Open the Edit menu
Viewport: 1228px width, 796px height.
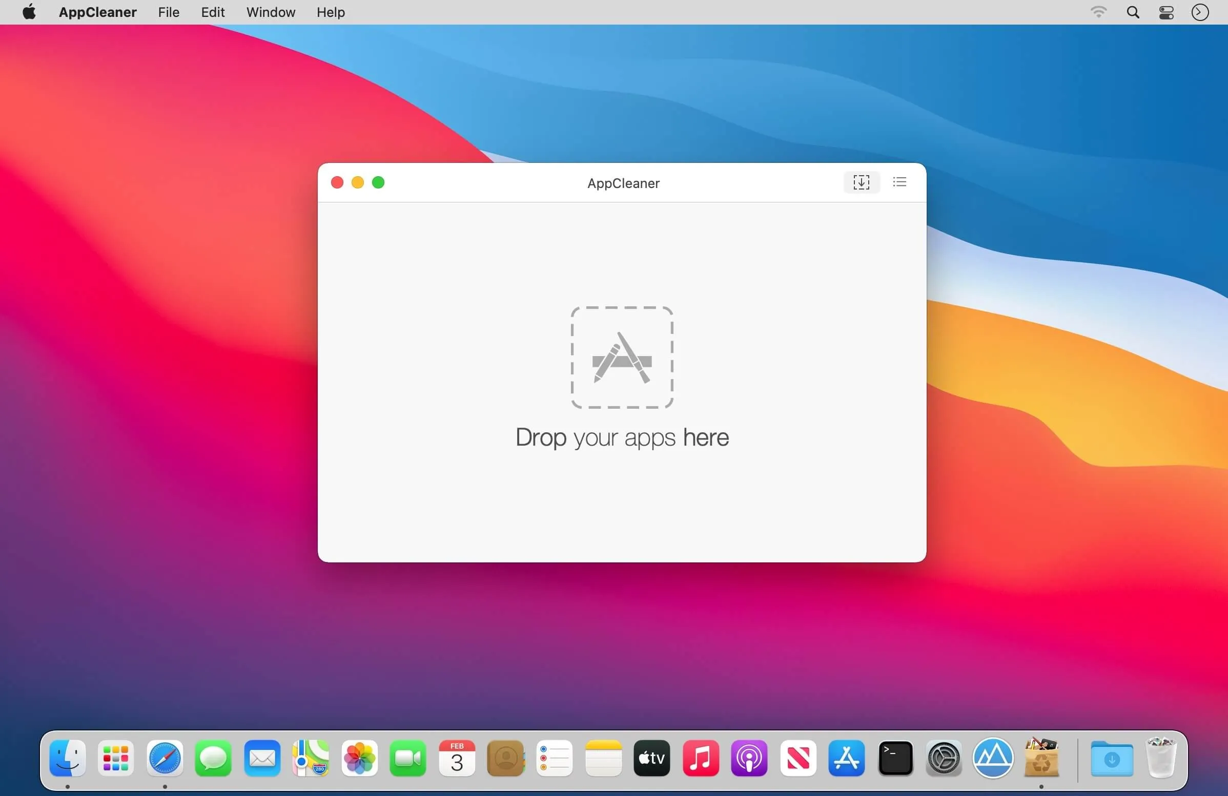[213, 12]
